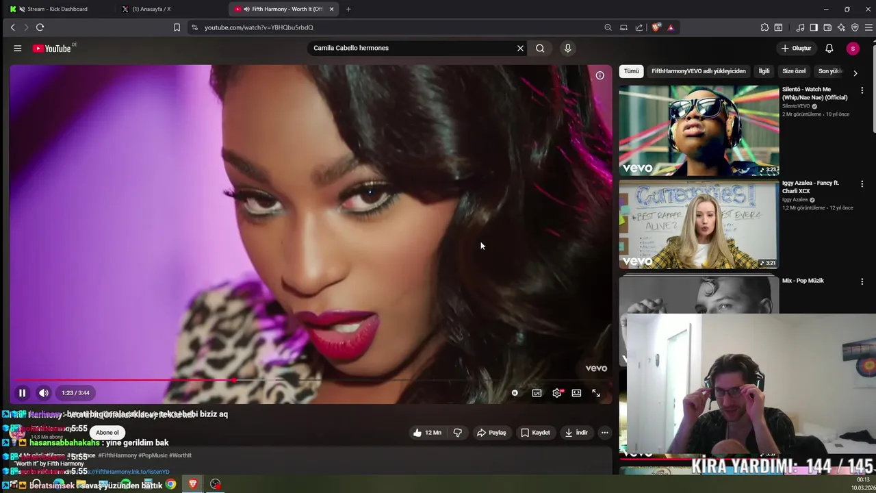Image resolution: width=876 pixels, height=493 pixels.
Task: Go back in browser history
Action: tap(12, 27)
